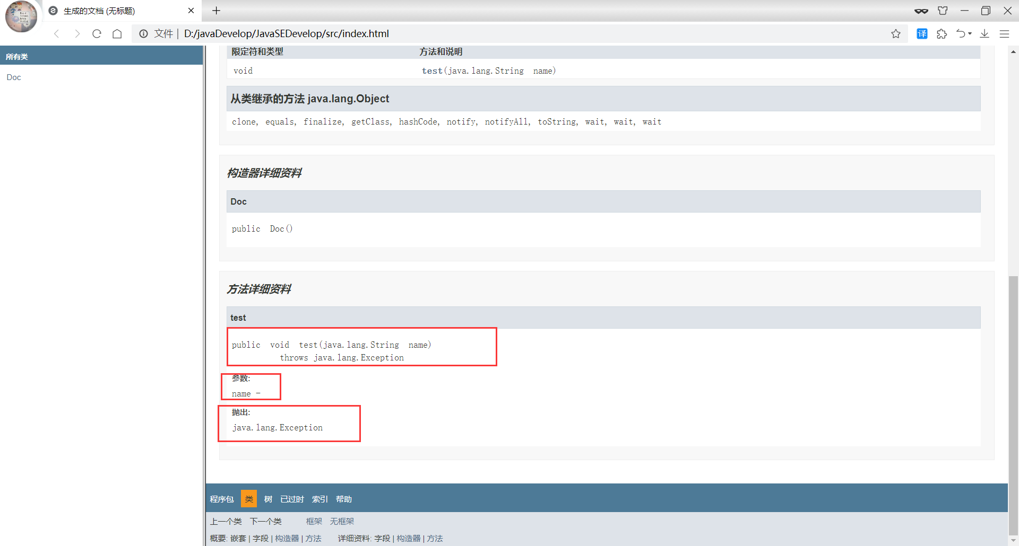
Task: Click the test method link in summary
Action: [432, 71]
